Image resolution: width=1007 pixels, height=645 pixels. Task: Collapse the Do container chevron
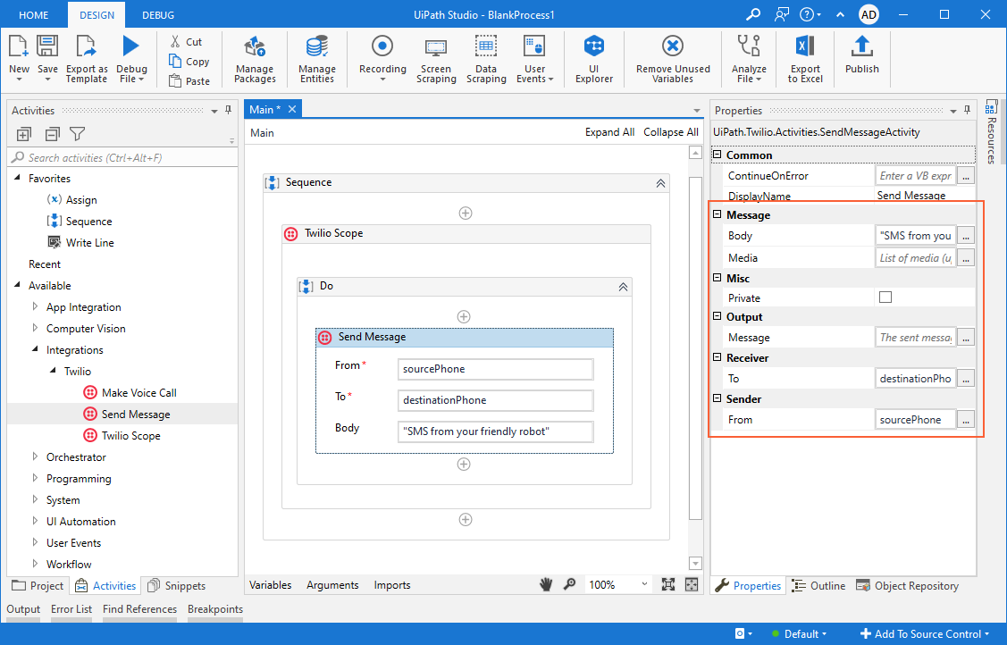pyautogui.click(x=623, y=287)
